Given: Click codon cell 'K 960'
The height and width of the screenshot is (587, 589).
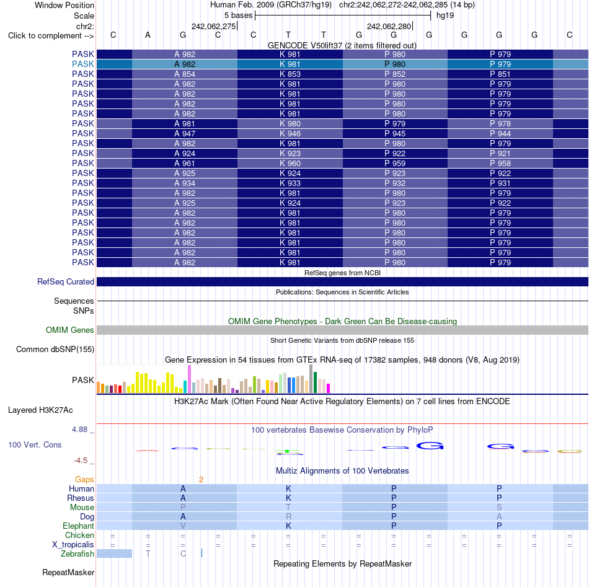Looking at the screenshot, I should click(x=290, y=164).
